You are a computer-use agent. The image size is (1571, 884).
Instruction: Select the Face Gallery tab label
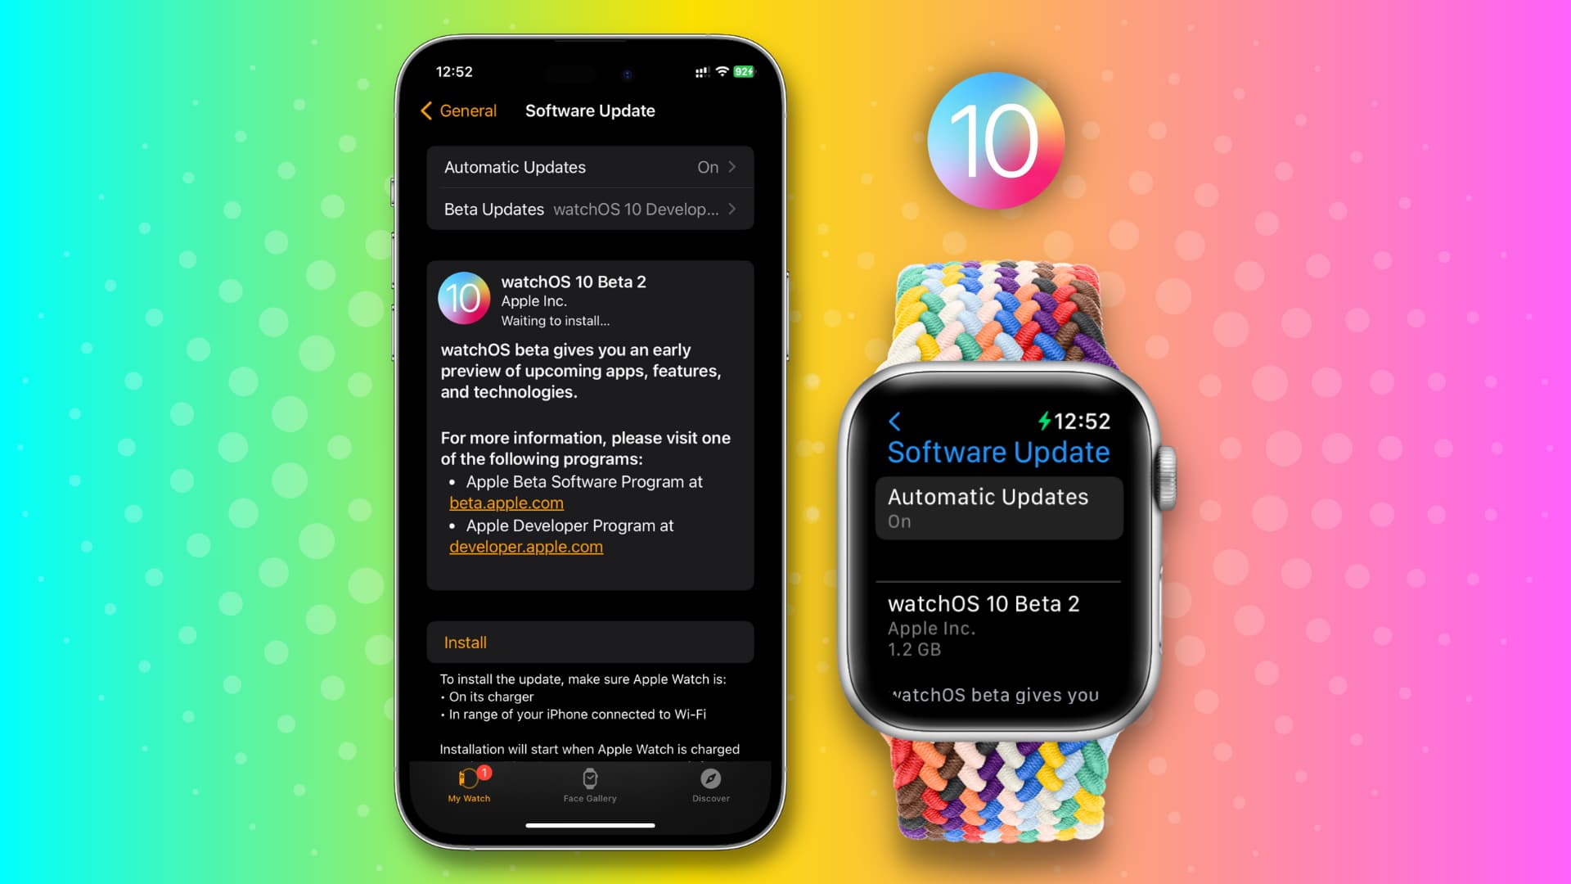point(590,799)
